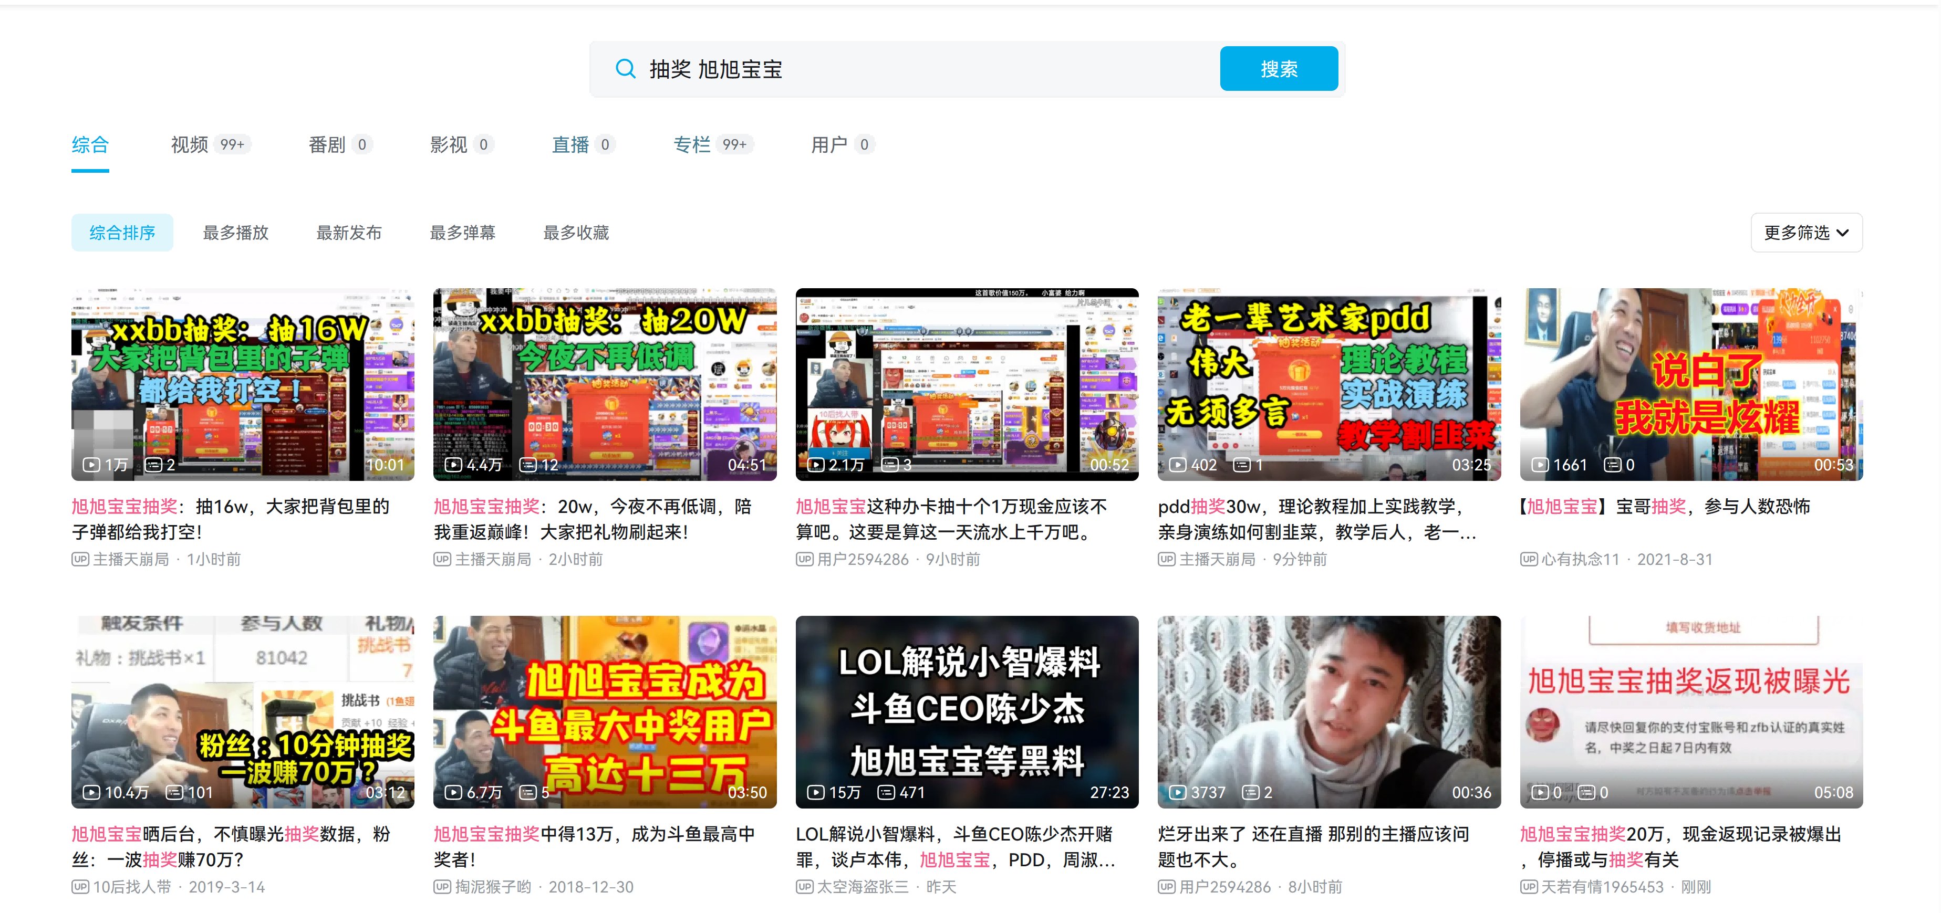The image size is (1941, 913).
Task: Visit uploader 主播天崩局 posted 9分钟前
Action: [x=1217, y=559]
